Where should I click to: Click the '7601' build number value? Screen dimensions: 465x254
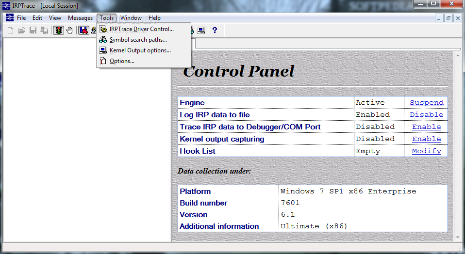point(290,203)
